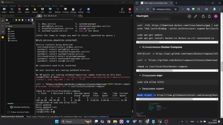This screenshot has width=223, height=125.
Task: Bookmark the page with the star icon
Action: pos(176,9)
